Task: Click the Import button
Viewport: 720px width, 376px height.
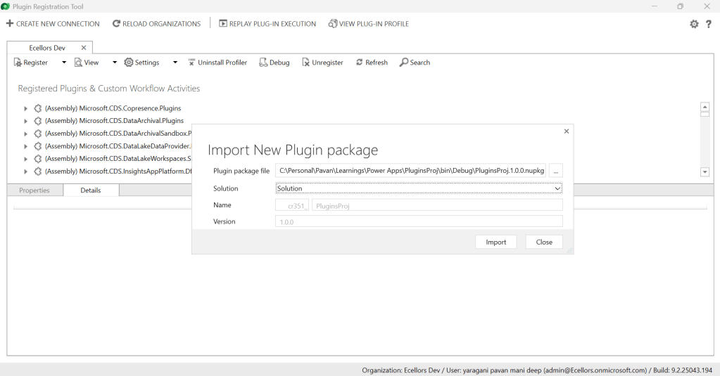Action: 495,242
